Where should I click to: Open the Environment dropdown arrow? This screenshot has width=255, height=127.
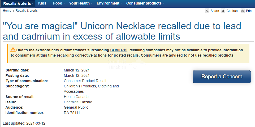[x=121, y=3]
